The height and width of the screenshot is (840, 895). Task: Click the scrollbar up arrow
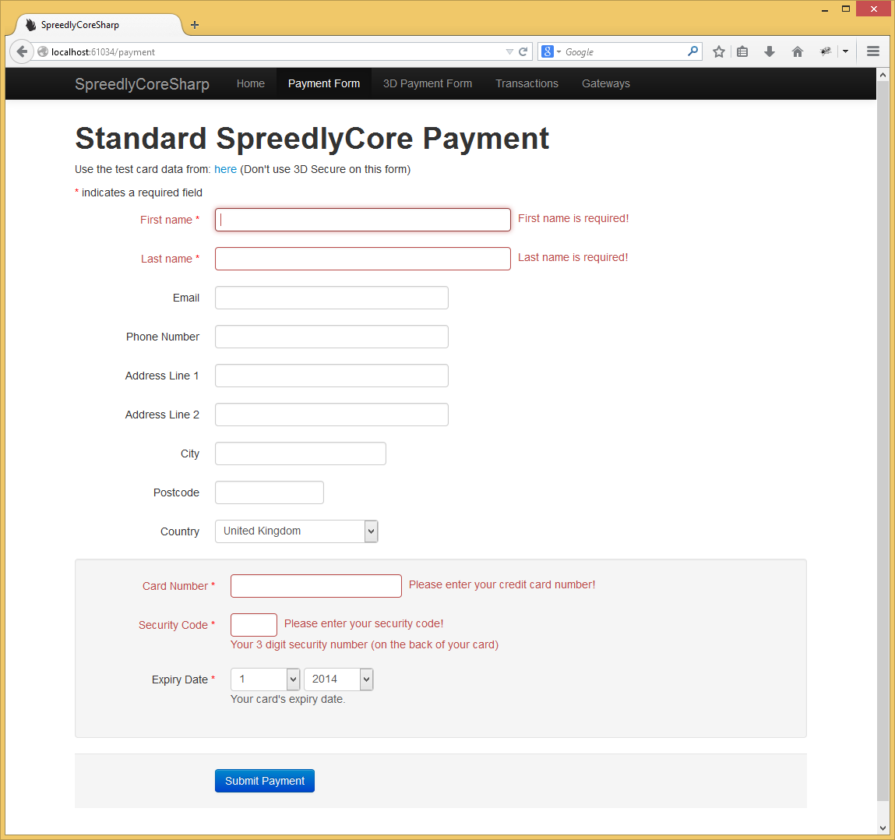(x=883, y=75)
